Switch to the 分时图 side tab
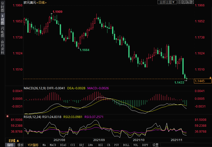212x147 pixels. tap(2, 7)
